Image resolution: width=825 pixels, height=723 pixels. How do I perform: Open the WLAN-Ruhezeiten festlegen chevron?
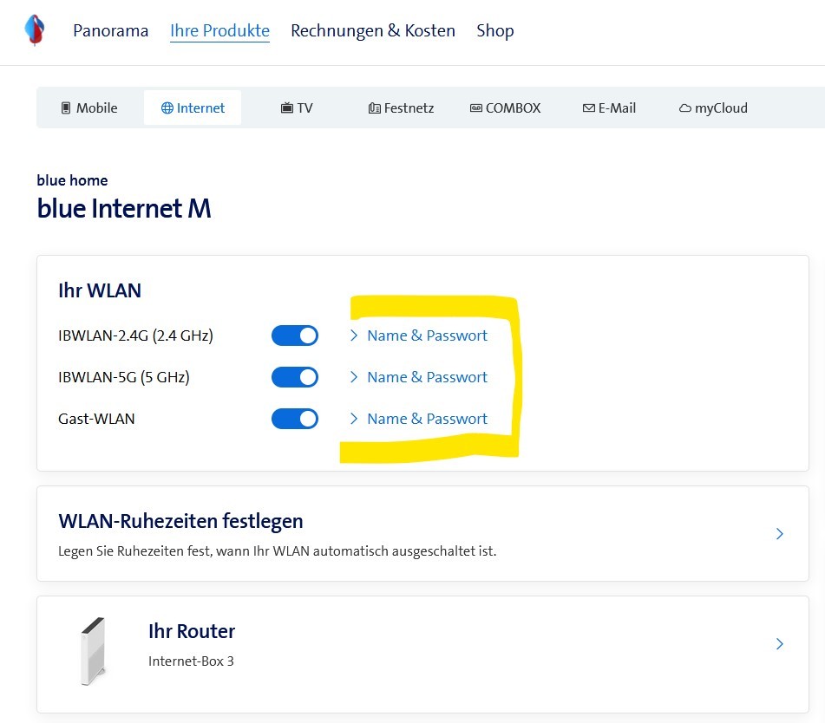tap(779, 534)
